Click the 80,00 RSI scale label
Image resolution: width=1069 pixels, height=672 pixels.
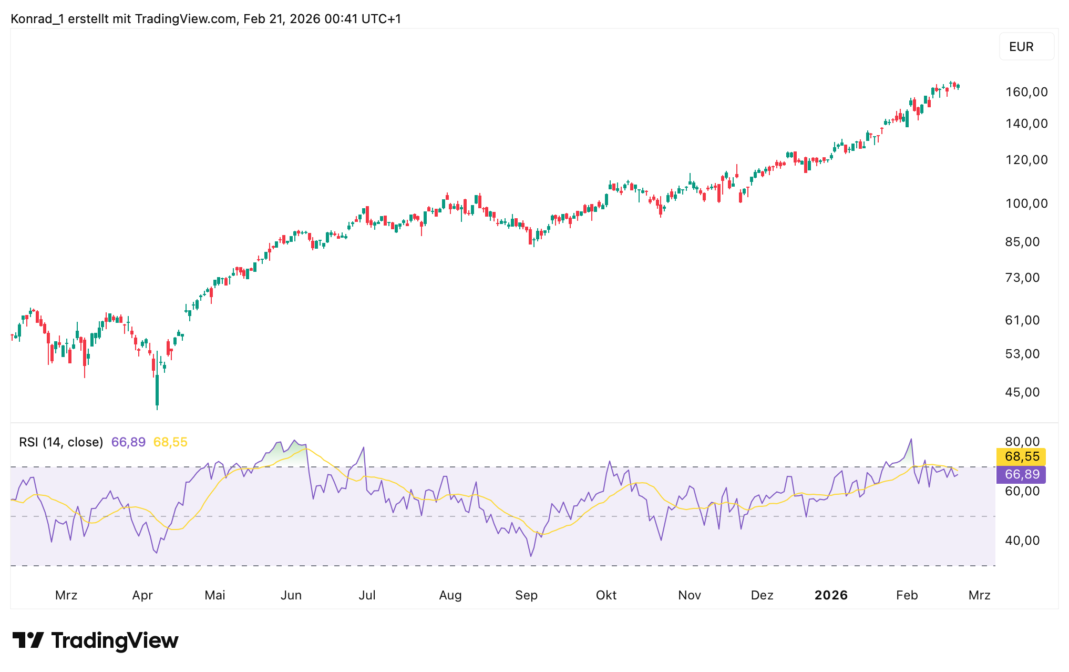click(1022, 442)
